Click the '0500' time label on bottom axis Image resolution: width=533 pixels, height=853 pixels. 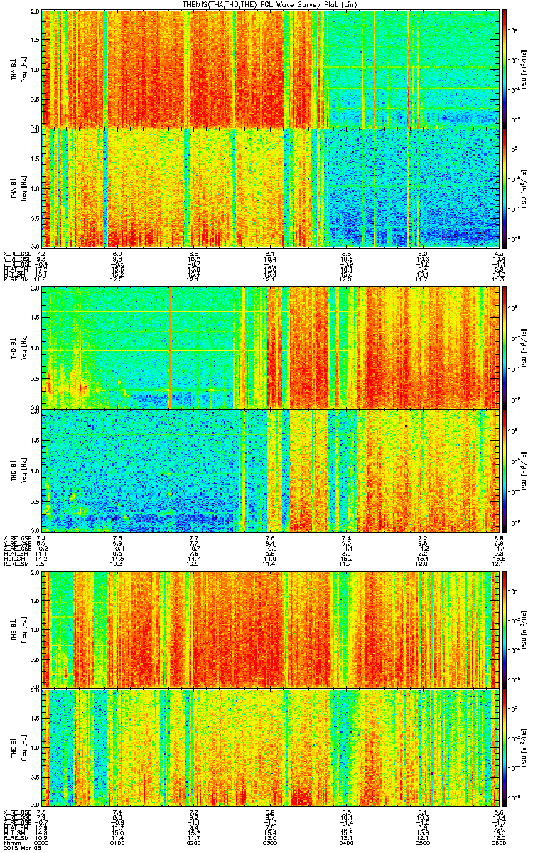(423, 843)
